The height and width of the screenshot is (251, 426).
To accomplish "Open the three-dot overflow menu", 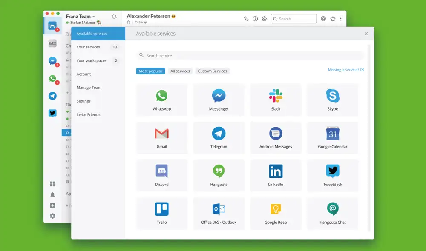I will (340, 19).
